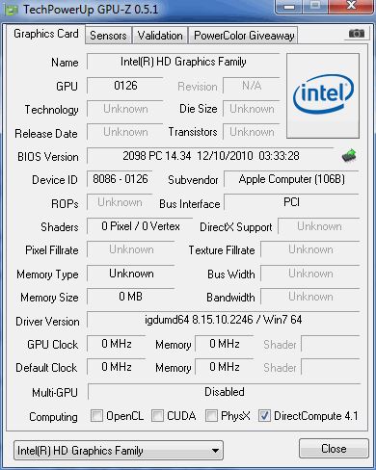Open the Validation tab
Image resolution: width=376 pixels, height=470 pixels.
tap(160, 36)
